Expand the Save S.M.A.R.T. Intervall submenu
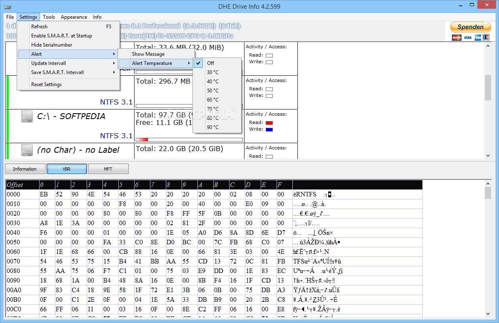This screenshot has height=323, width=499. click(68, 72)
